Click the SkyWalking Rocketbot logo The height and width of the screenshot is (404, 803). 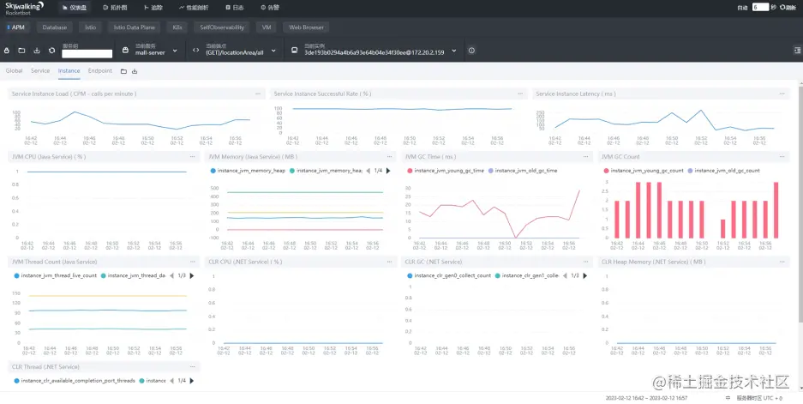pyautogui.click(x=24, y=7)
